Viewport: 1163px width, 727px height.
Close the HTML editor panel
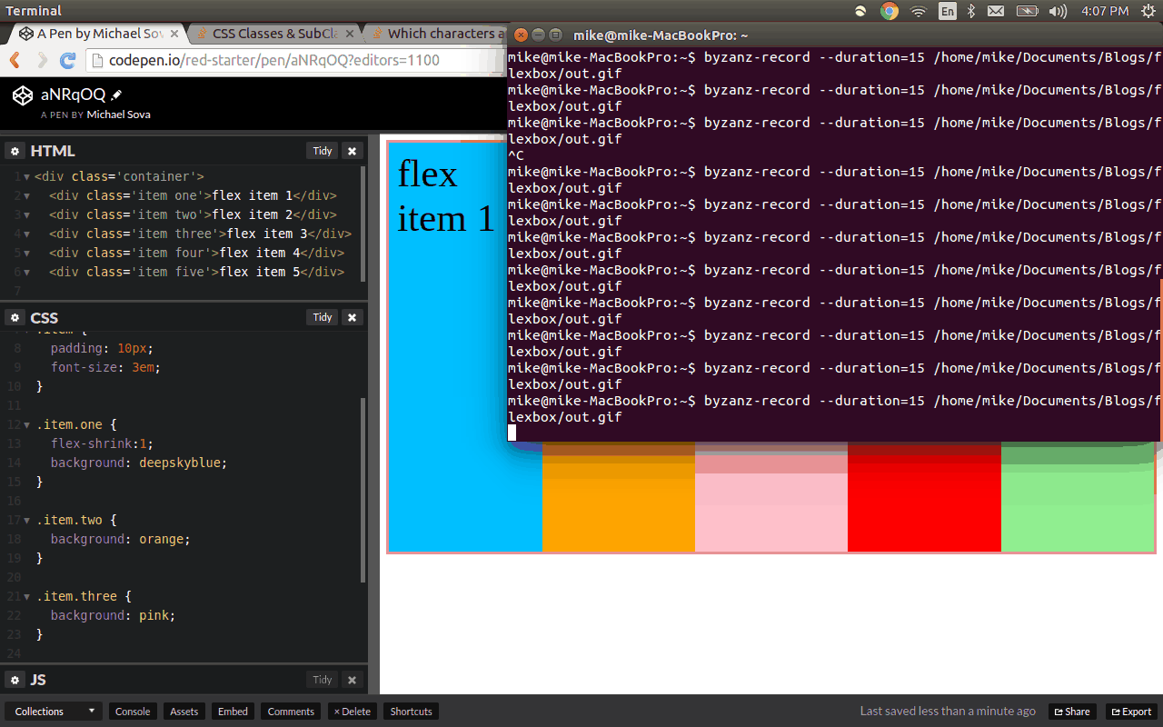[353, 151]
